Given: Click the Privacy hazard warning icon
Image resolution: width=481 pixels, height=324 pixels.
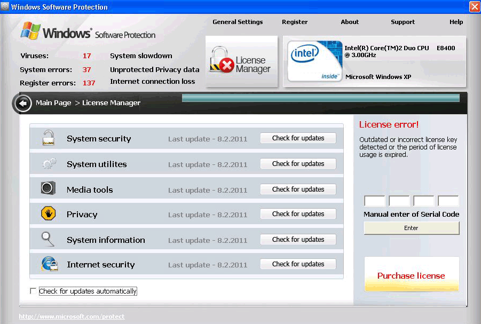Looking at the screenshot, I should [x=48, y=214].
